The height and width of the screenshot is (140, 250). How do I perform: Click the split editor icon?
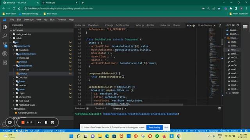[220, 25]
